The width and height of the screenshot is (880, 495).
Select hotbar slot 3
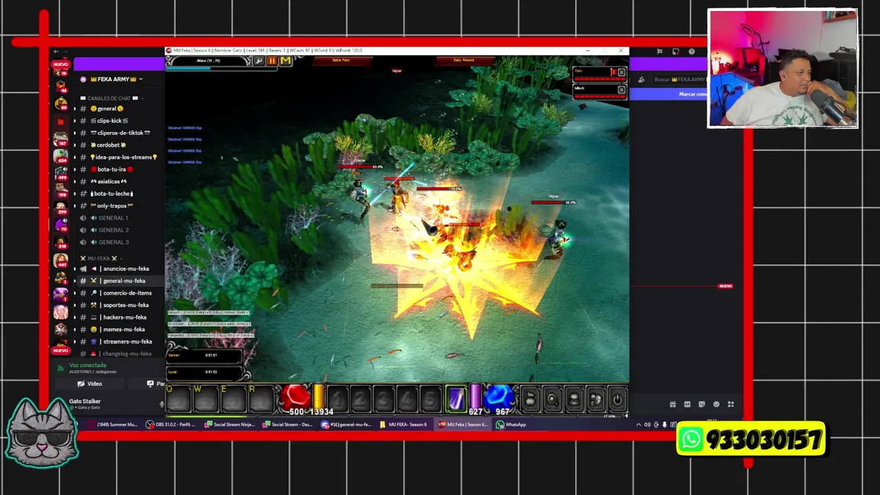[x=383, y=399]
